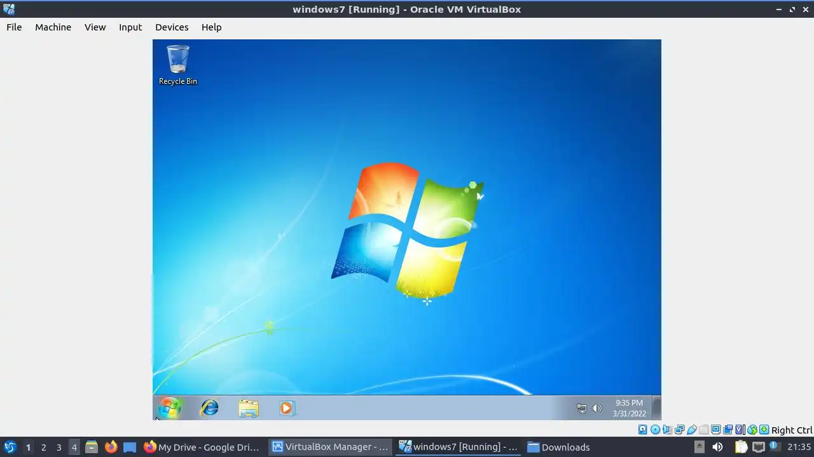
Task: Click the optical disc indicator in status bar
Action: pyautogui.click(x=655, y=430)
